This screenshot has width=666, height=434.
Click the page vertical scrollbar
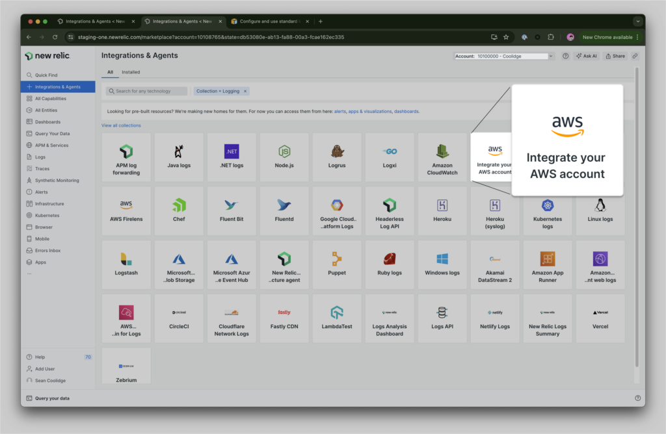[x=637, y=217]
